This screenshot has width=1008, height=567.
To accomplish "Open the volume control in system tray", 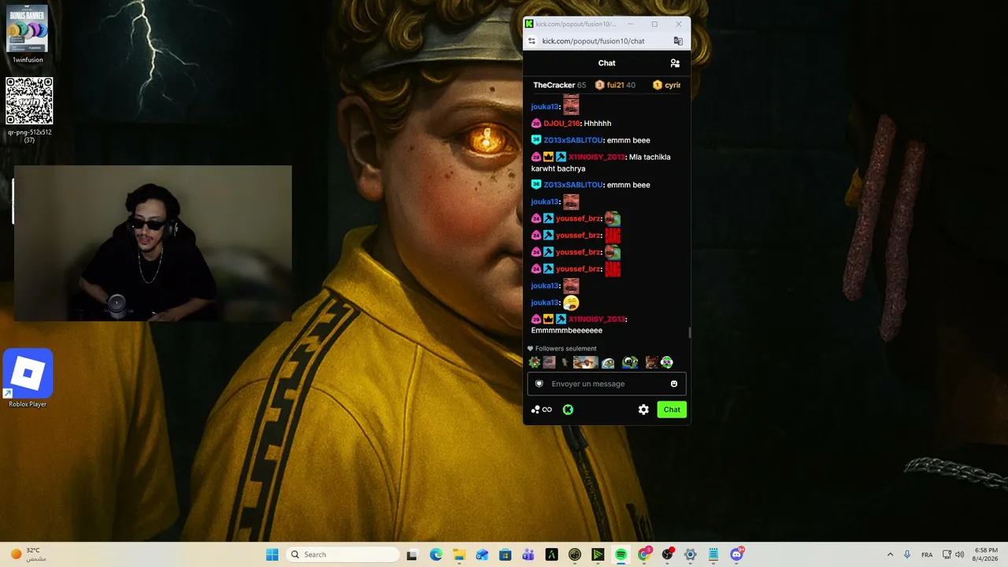I will click(x=959, y=554).
